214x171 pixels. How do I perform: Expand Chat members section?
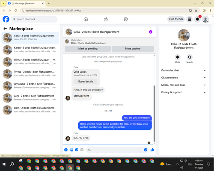pos(184,78)
